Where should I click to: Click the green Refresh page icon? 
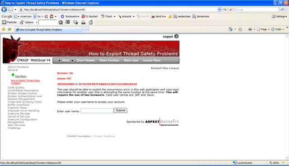(x=225, y=9)
